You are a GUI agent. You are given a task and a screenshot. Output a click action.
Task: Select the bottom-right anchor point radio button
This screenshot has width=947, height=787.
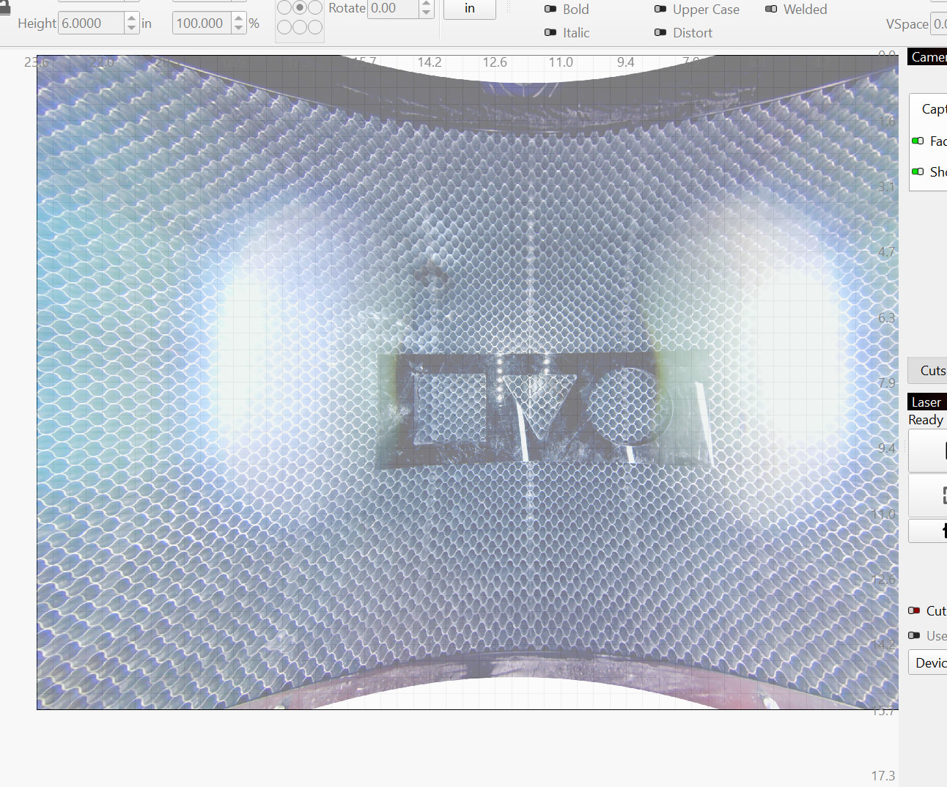[315, 27]
